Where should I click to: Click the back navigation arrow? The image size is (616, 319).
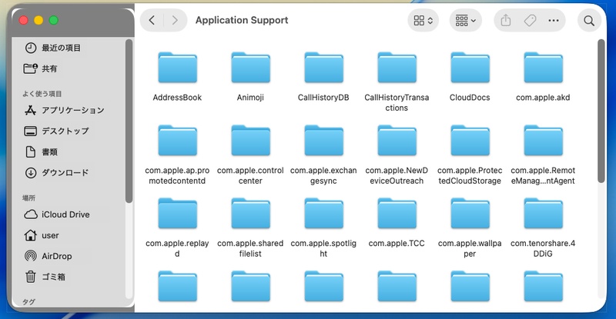click(x=152, y=21)
